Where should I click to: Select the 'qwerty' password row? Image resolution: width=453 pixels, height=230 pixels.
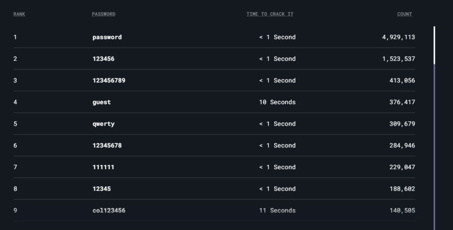(104, 124)
